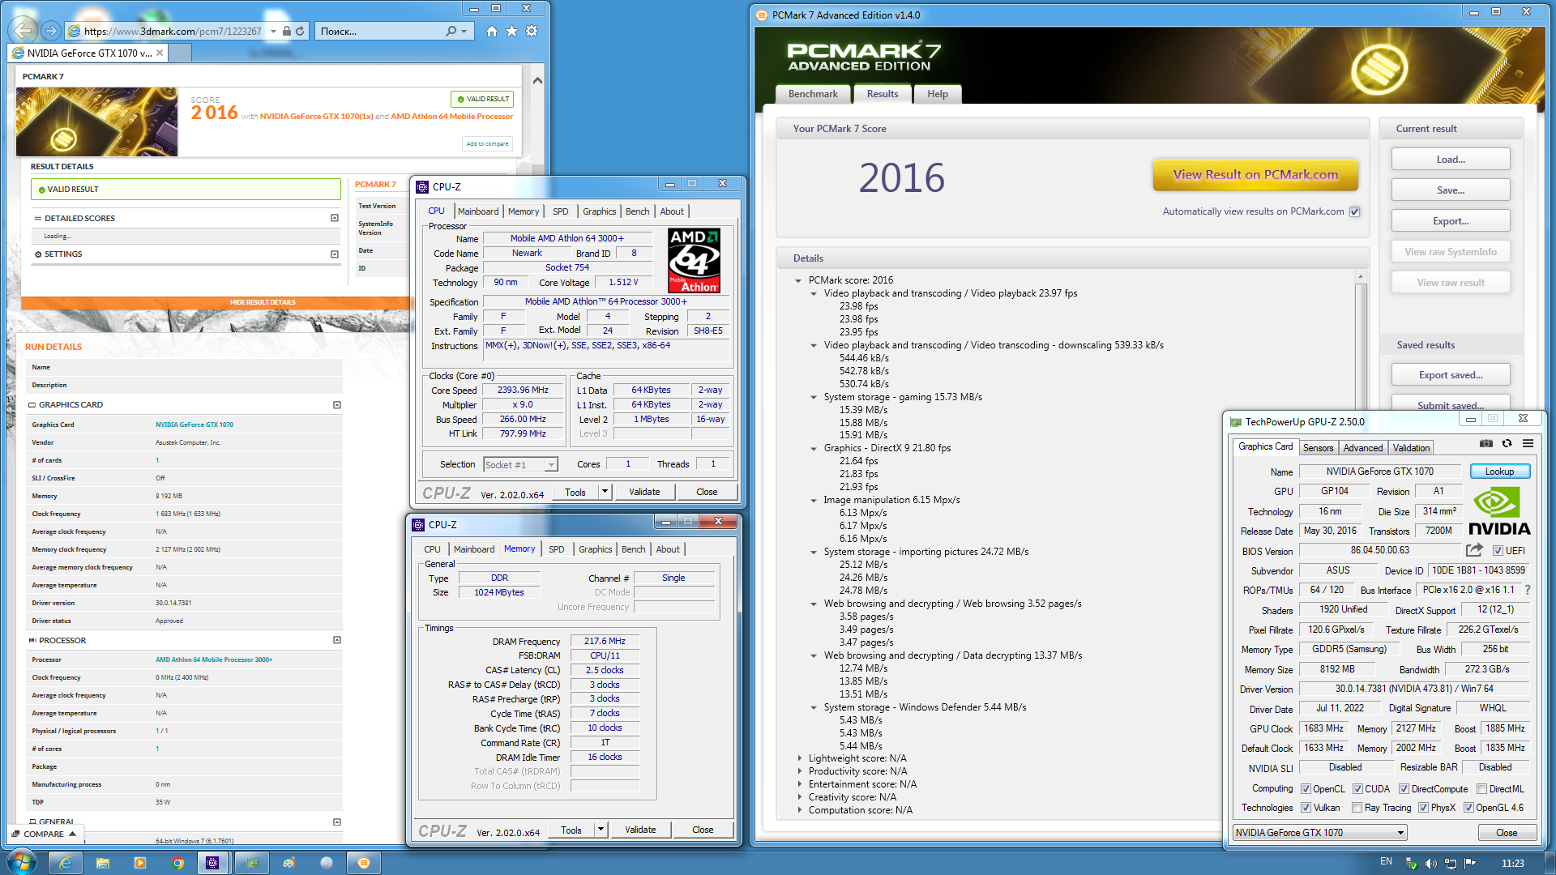Click the volume speaker tray icon
Viewport: 1556px width, 875px height.
tap(1430, 864)
